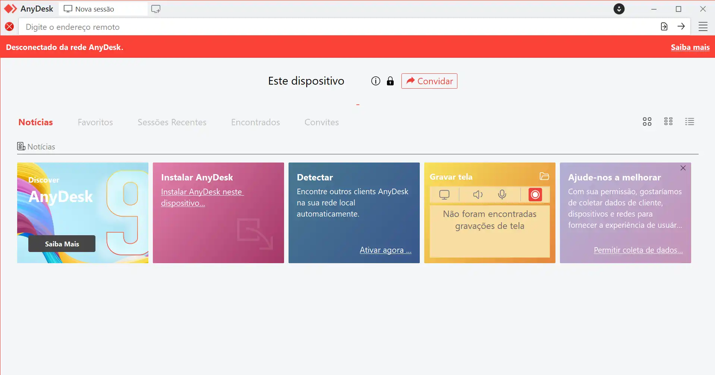Click 'Não foram encontradas gravações de tela' text
715x375 pixels.
pos(489,220)
